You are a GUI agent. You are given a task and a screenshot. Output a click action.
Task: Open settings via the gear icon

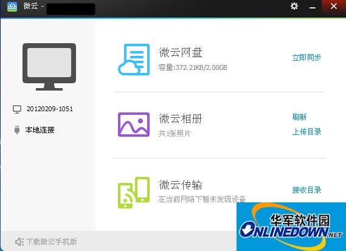click(x=294, y=6)
